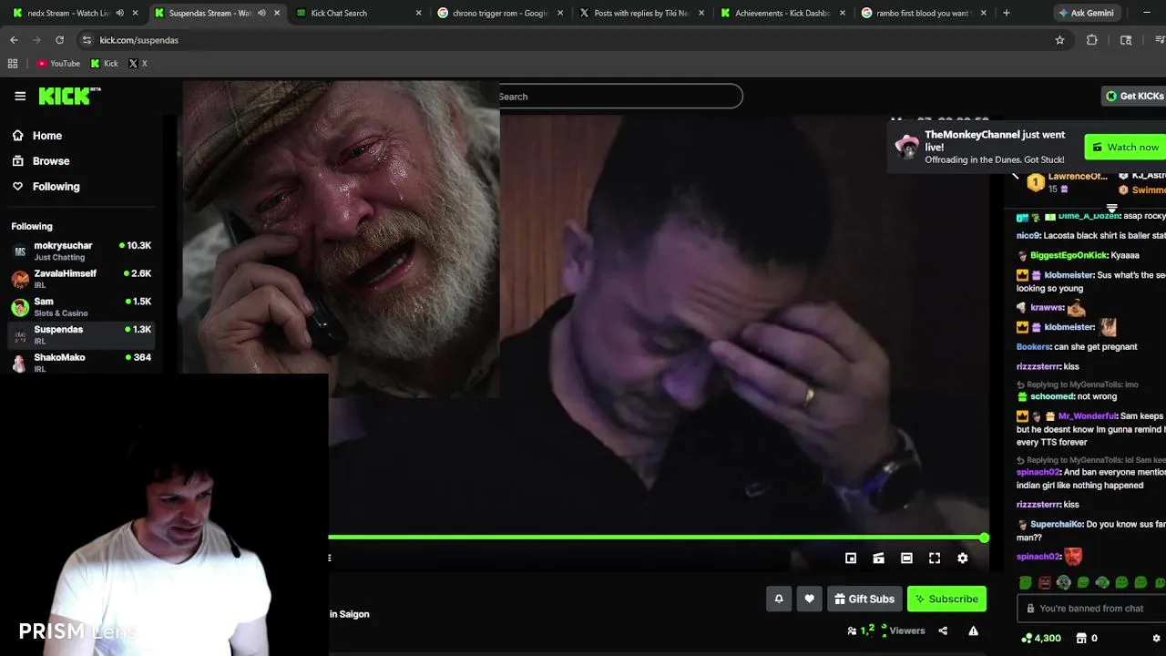
Task: Click the BiggestEgoOnKick username in chat
Action: [1069, 256]
